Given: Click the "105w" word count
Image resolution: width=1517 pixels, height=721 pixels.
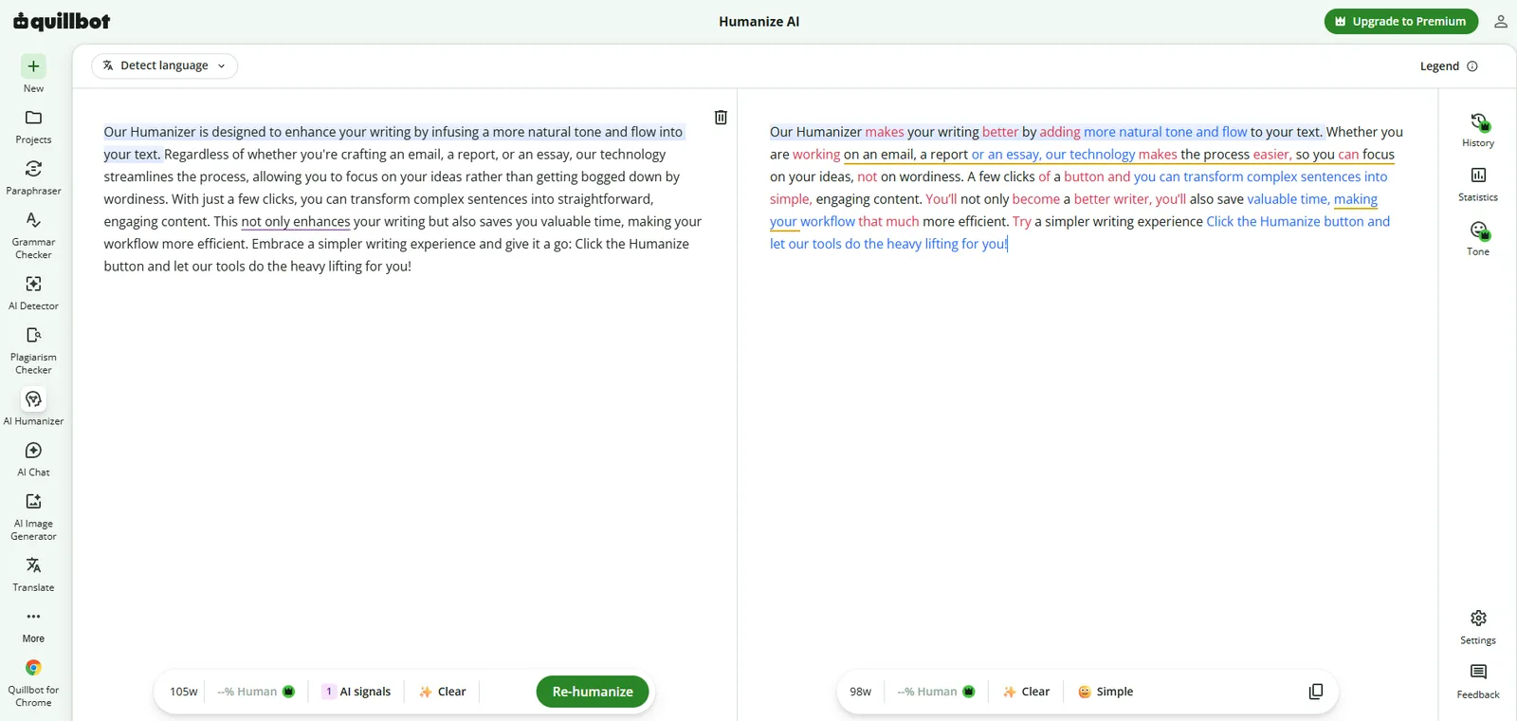Looking at the screenshot, I should click(184, 692).
